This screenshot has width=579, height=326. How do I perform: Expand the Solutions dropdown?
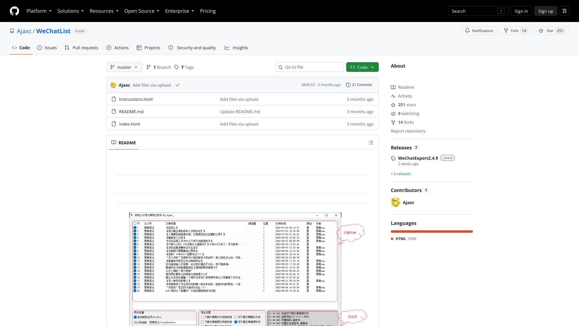coord(71,11)
